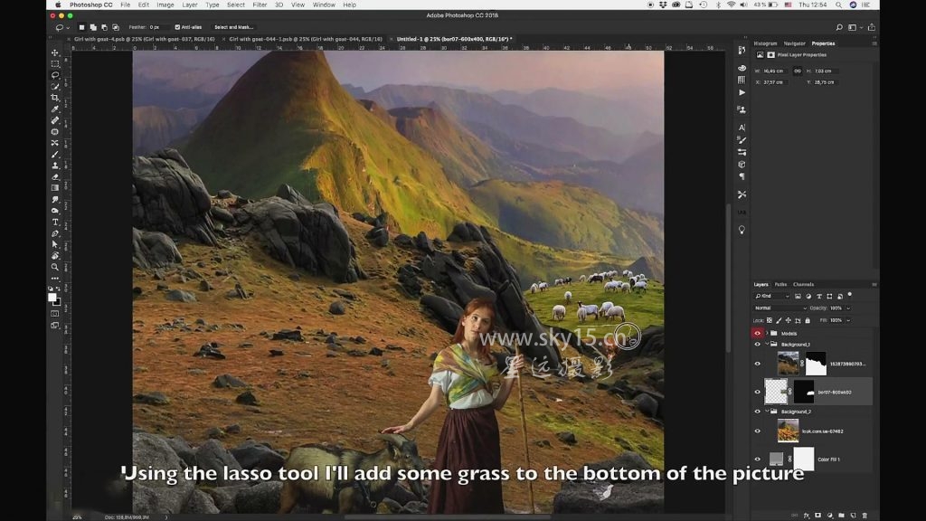Select the Rectangular Marquee tool
This screenshot has width=926, height=521.
tap(55, 64)
